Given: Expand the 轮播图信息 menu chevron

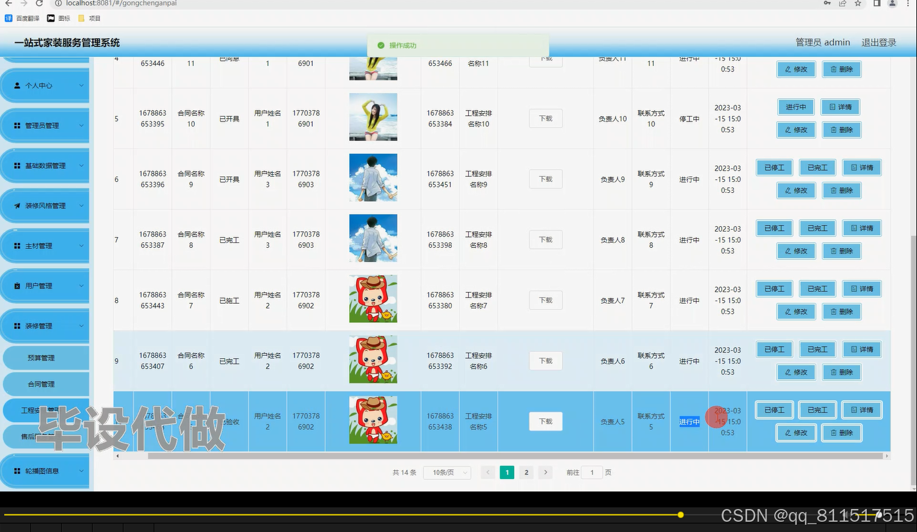Looking at the screenshot, I should coord(82,471).
